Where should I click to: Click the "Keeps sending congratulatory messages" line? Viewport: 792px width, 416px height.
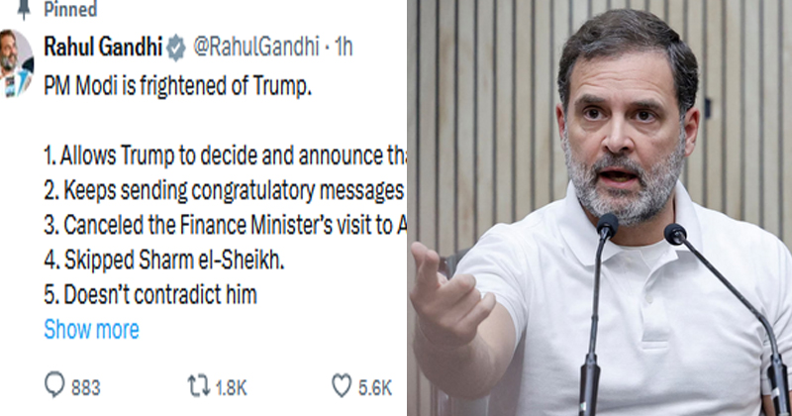226,190
